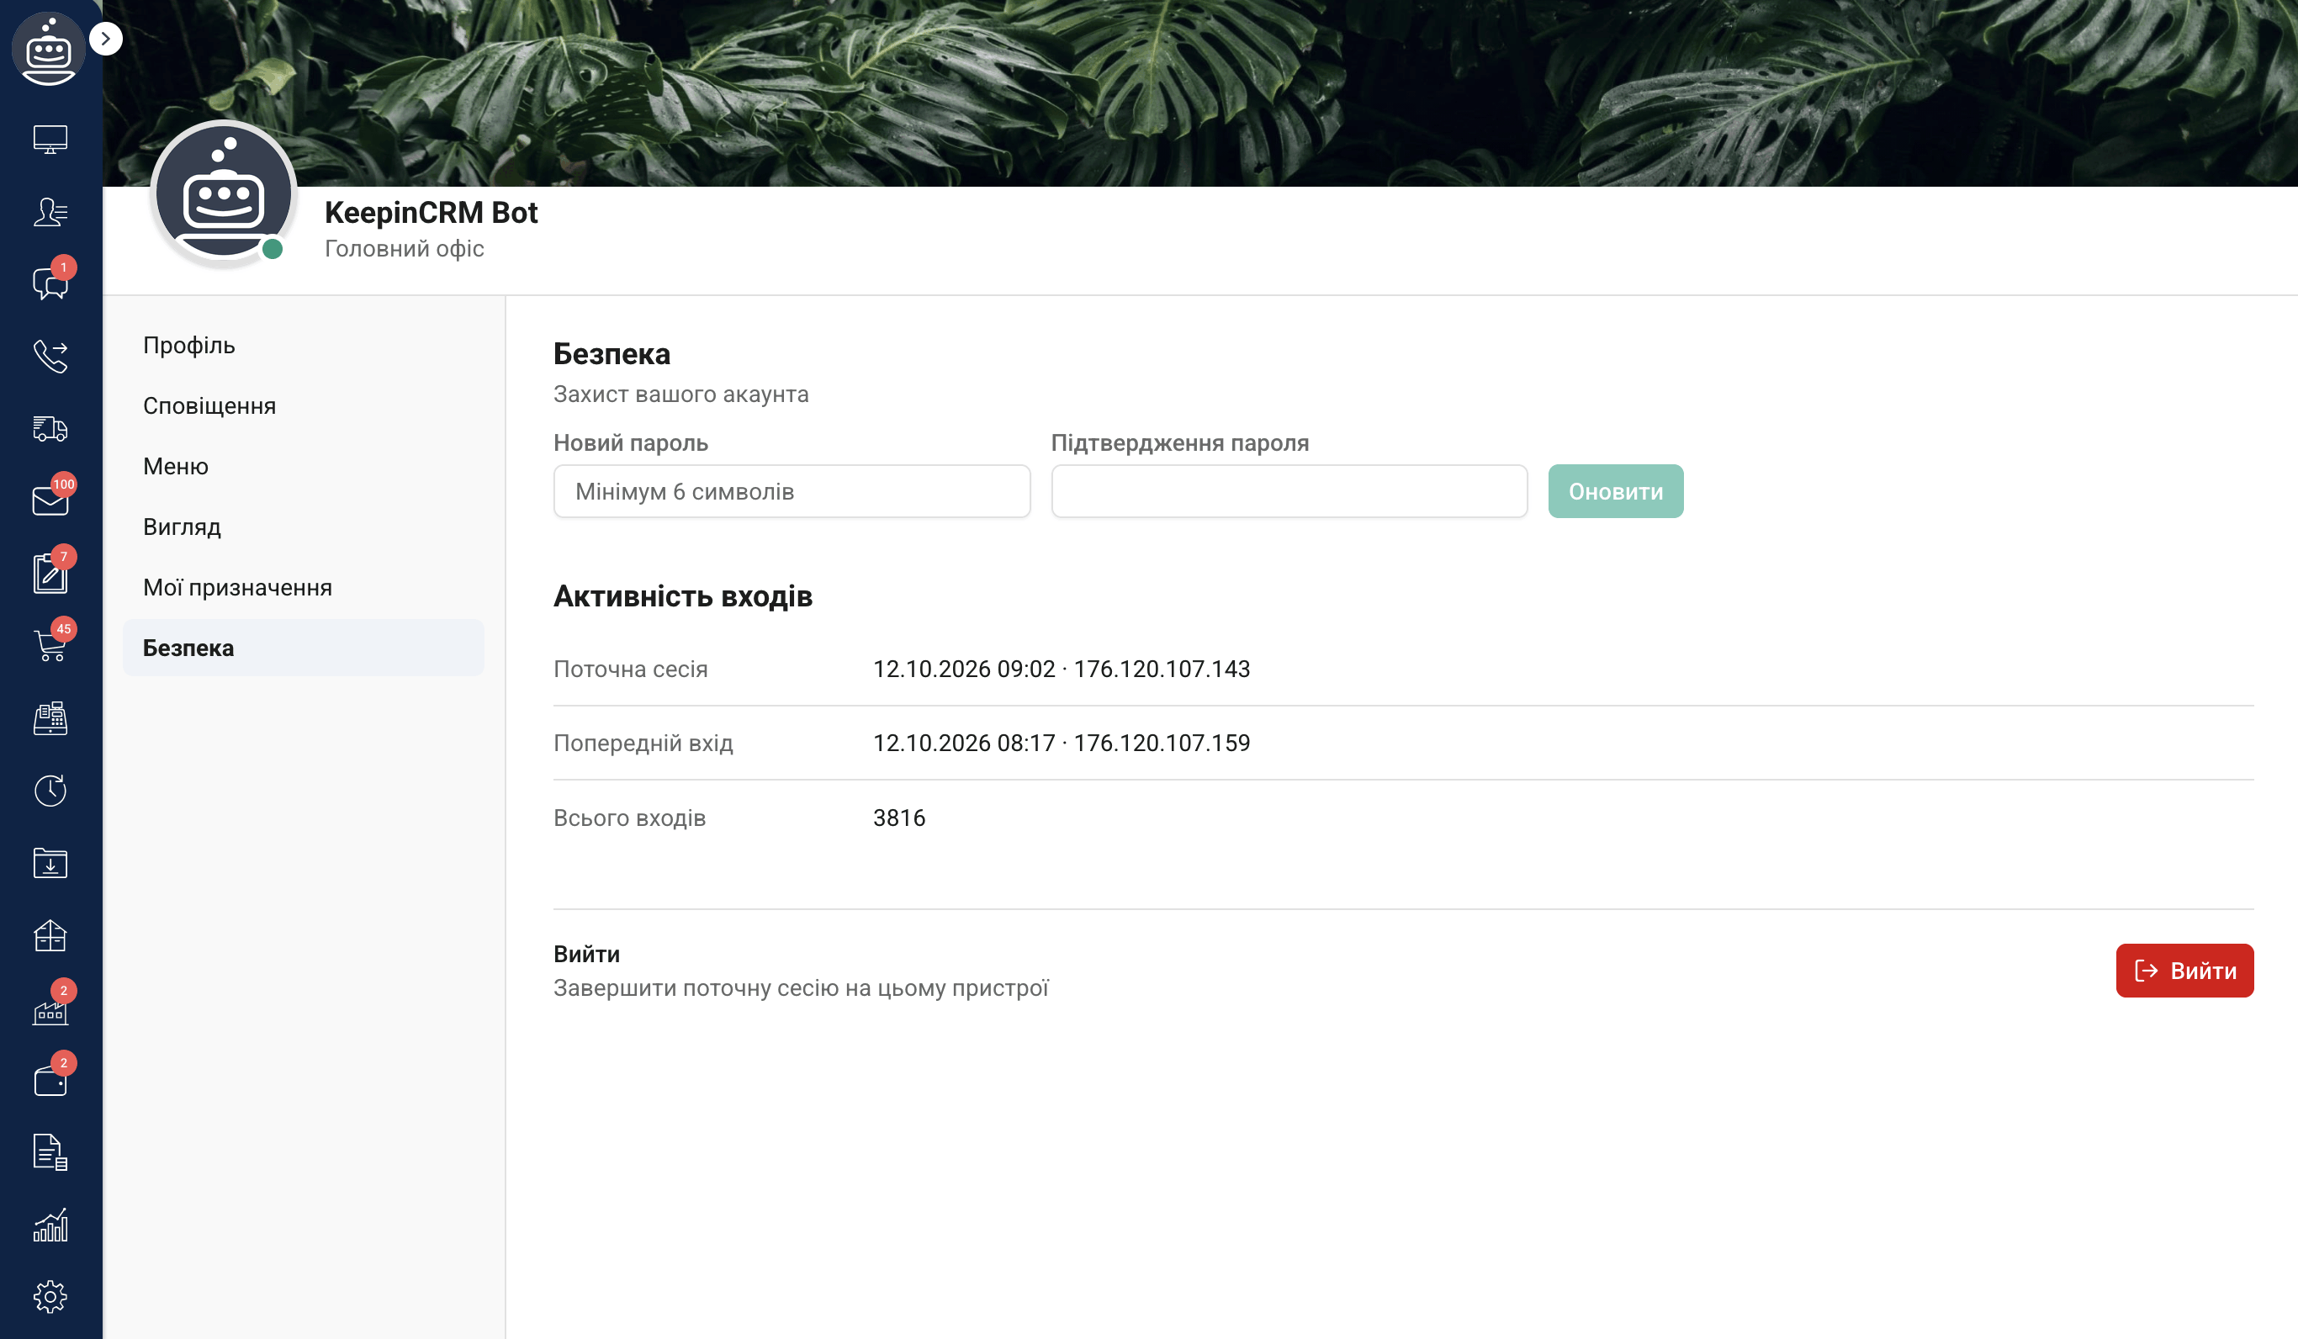Open the wallet icon with badge 2
Image resolution: width=2298 pixels, height=1339 pixels.
(50, 1080)
